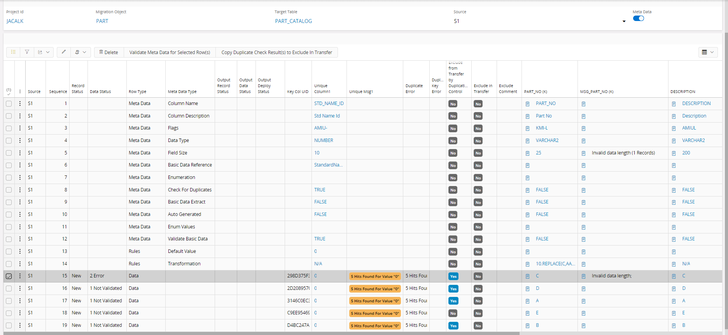
Task: Open the export/share dropdown in the toolbar
Action: 43,52
